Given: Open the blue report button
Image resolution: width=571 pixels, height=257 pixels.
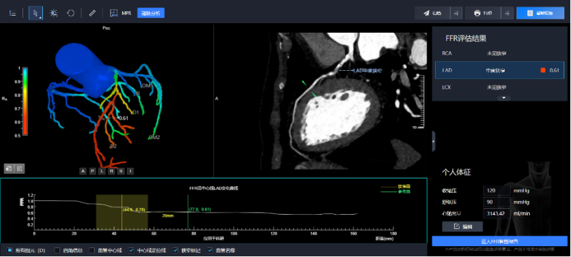Looking at the screenshot, I should [x=540, y=13].
